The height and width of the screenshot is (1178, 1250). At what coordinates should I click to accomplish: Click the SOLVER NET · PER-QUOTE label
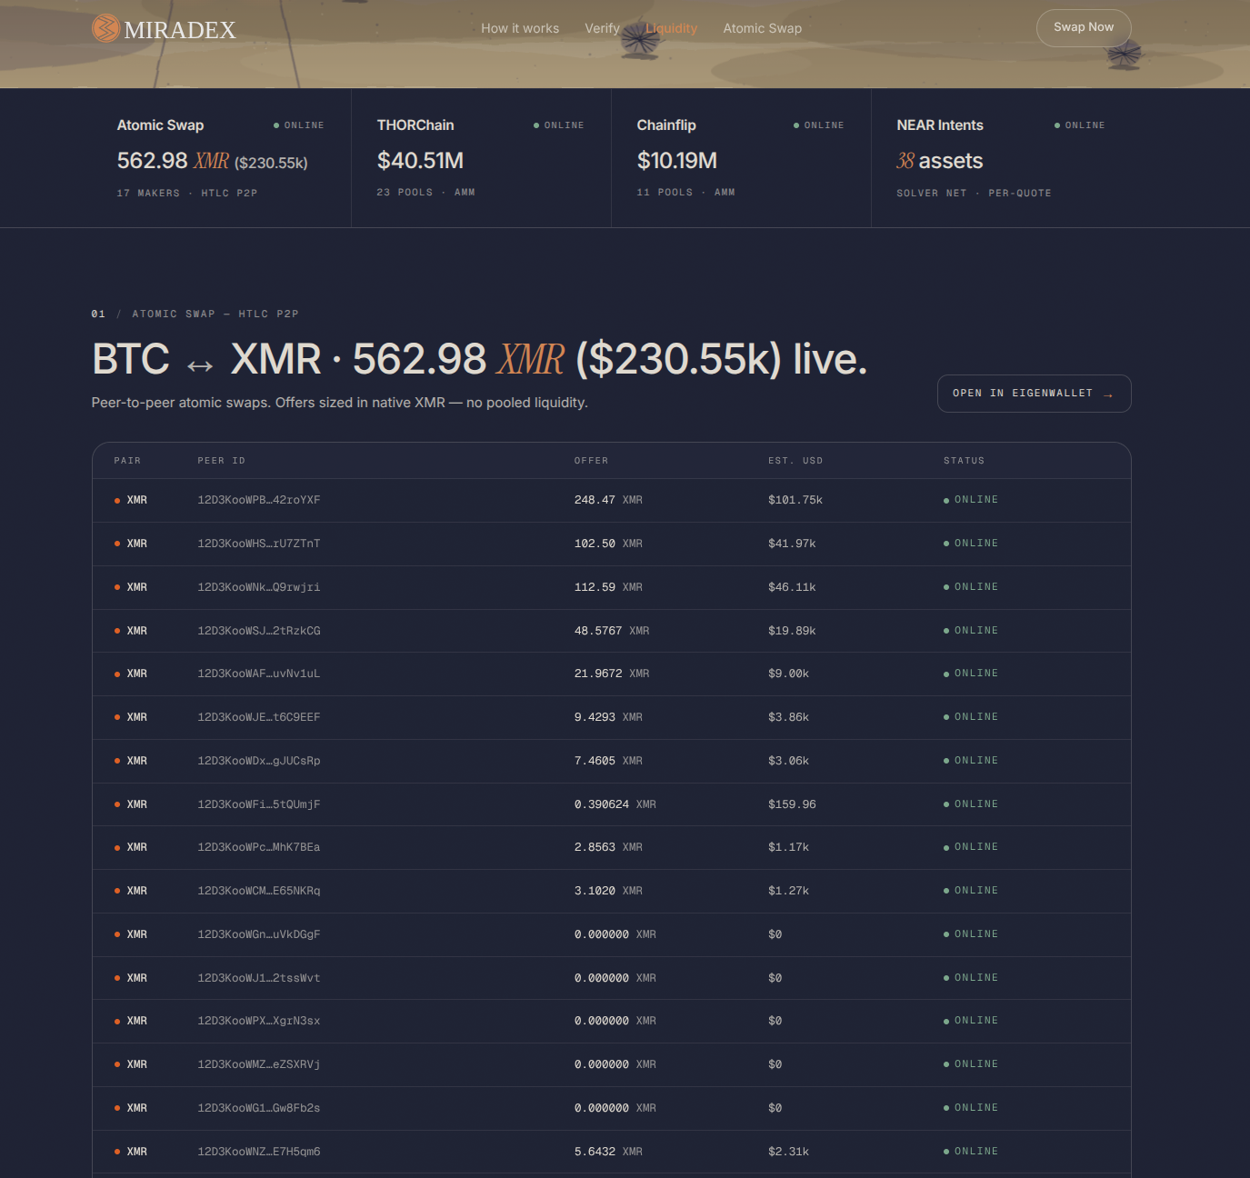974,193
